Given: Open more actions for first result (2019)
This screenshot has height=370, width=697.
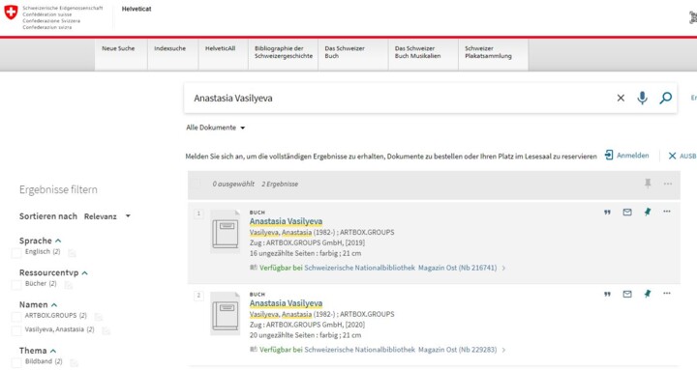Looking at the screenshot, I should (667, 212).
